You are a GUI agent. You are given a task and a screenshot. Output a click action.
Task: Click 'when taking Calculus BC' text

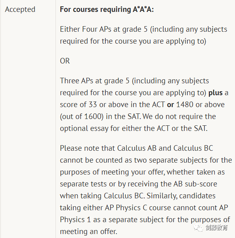[101, 196]
